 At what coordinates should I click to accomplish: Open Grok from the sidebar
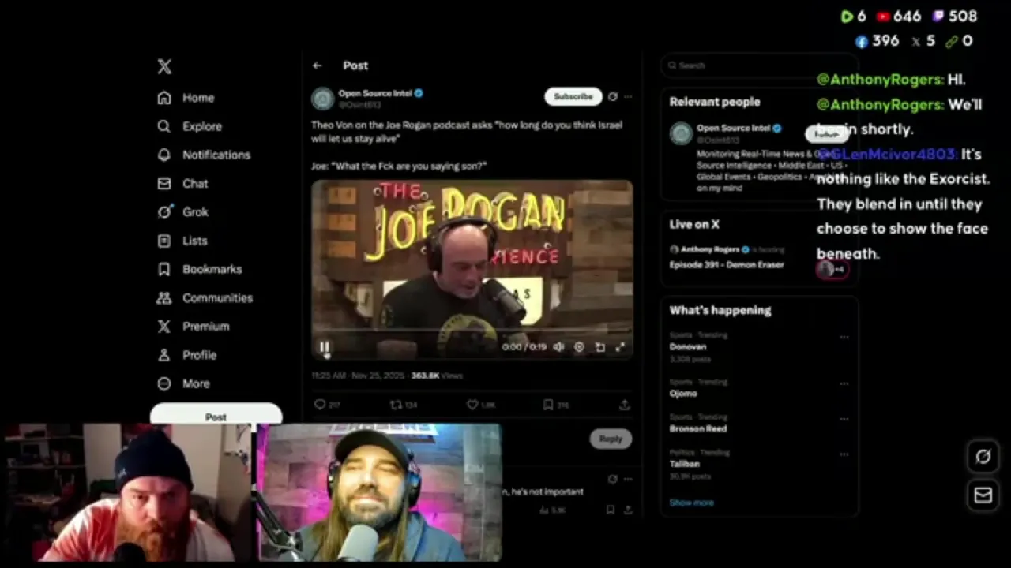182,211
